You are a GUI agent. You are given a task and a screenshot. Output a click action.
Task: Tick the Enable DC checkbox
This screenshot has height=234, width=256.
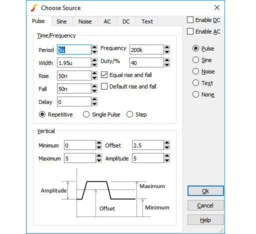pos(190,20)
